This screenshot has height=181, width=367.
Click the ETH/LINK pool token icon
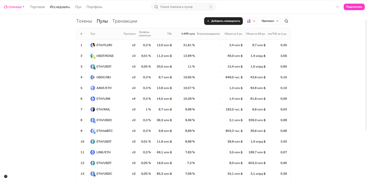93,99
